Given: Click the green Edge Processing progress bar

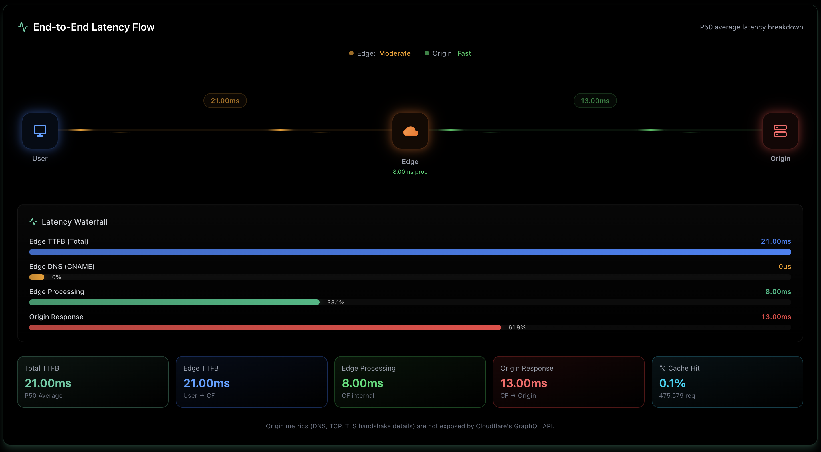Looking at the screenshot, I should pos(174,302).
